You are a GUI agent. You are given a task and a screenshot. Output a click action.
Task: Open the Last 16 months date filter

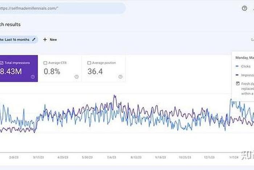click(16, 39)
